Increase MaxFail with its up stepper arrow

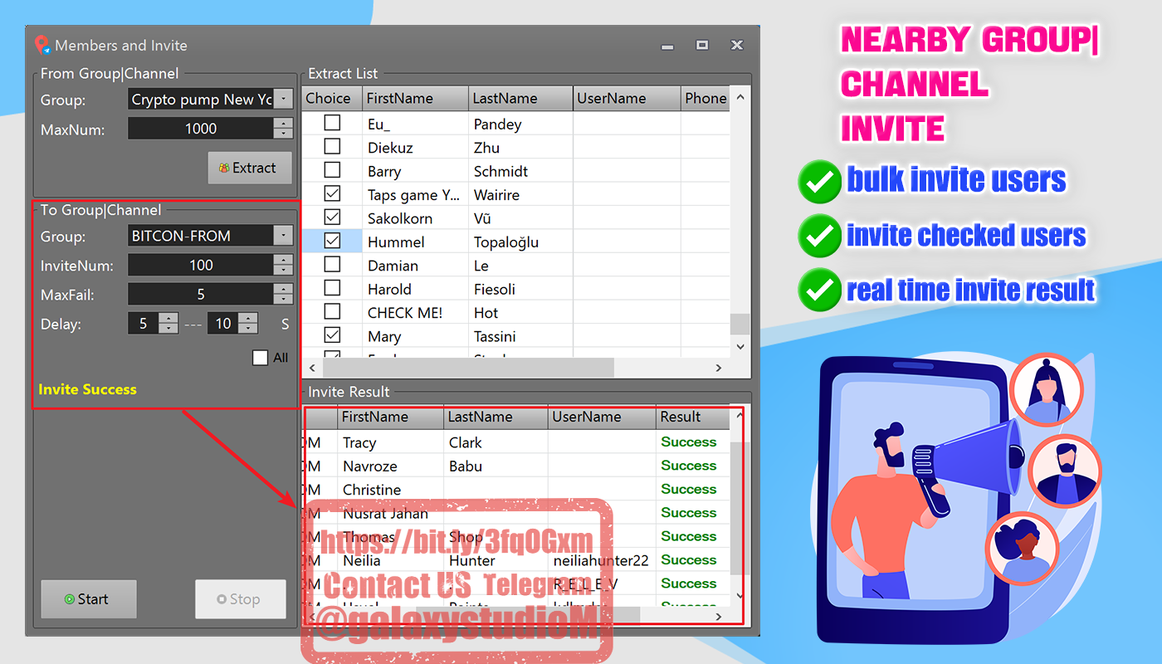pos(283,289)
